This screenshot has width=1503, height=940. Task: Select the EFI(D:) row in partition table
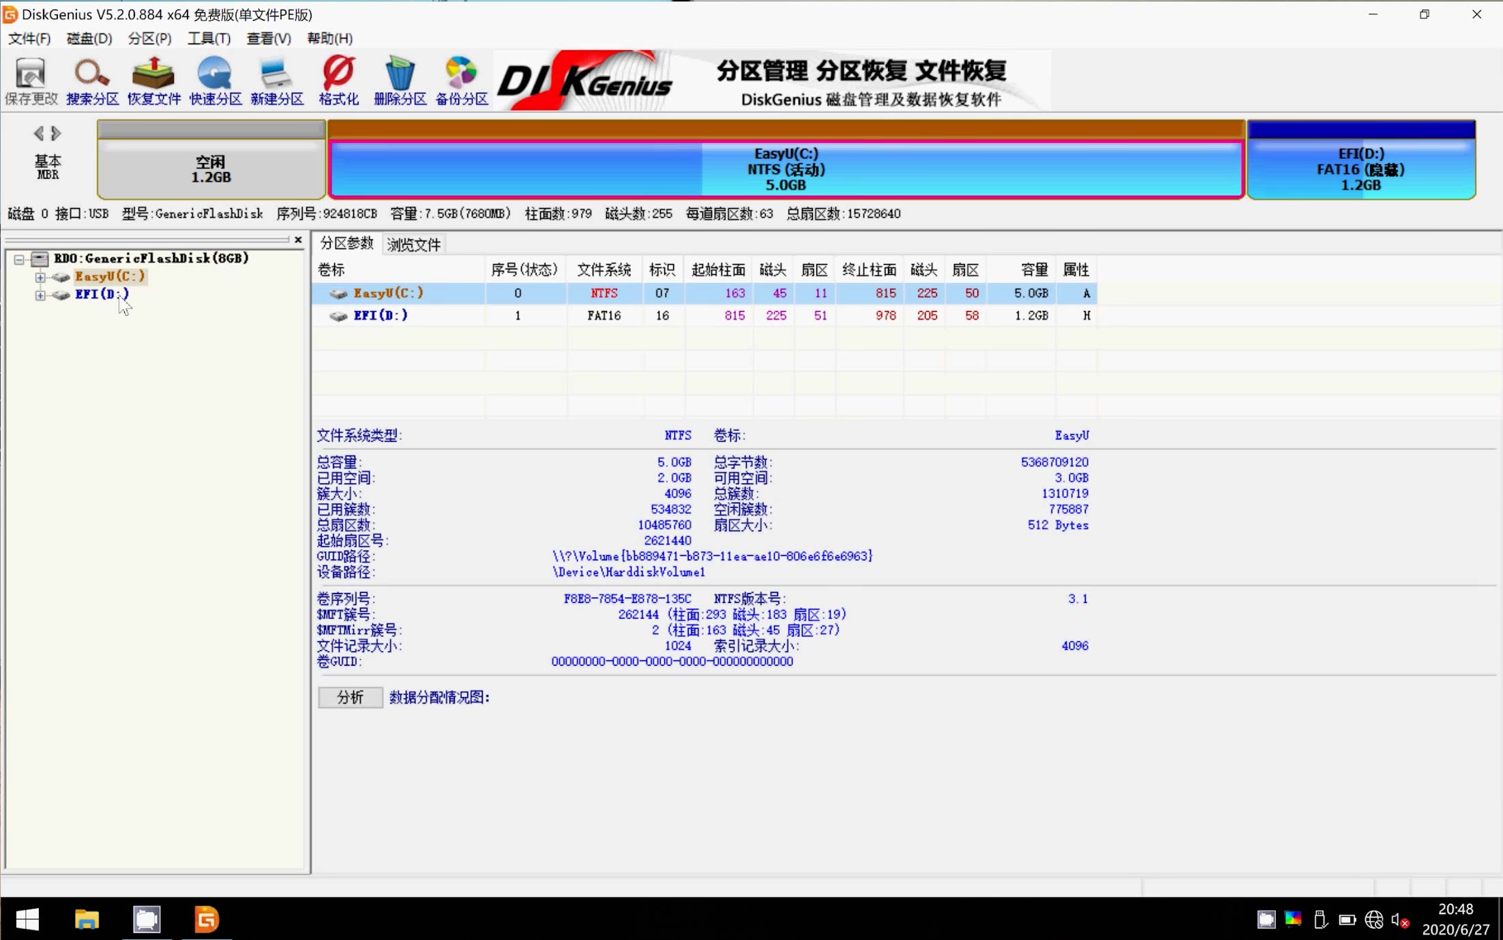click(381, 315)
